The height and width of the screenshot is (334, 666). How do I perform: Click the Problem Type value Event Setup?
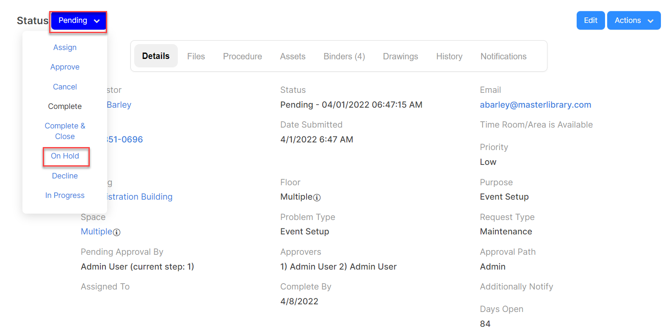tap(305, 231)
